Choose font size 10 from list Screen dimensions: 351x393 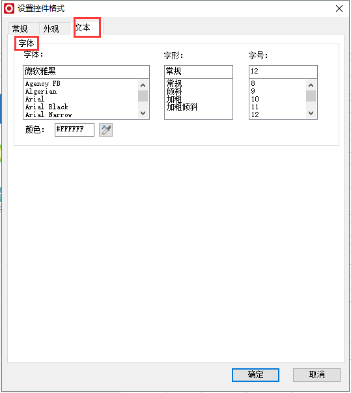255,99
